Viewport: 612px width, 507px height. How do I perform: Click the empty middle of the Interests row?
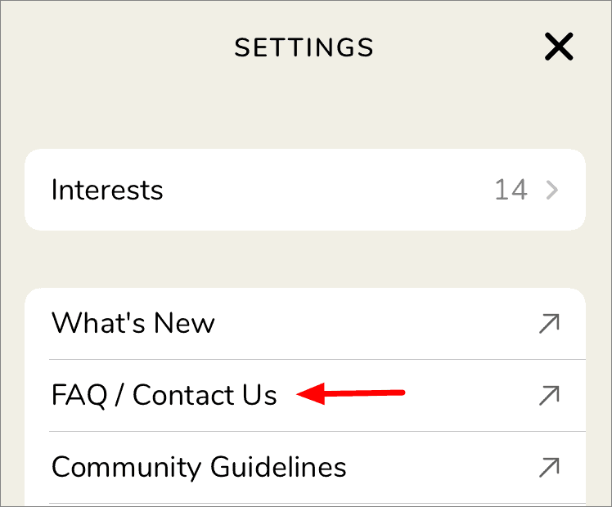(x=327, y=191)
